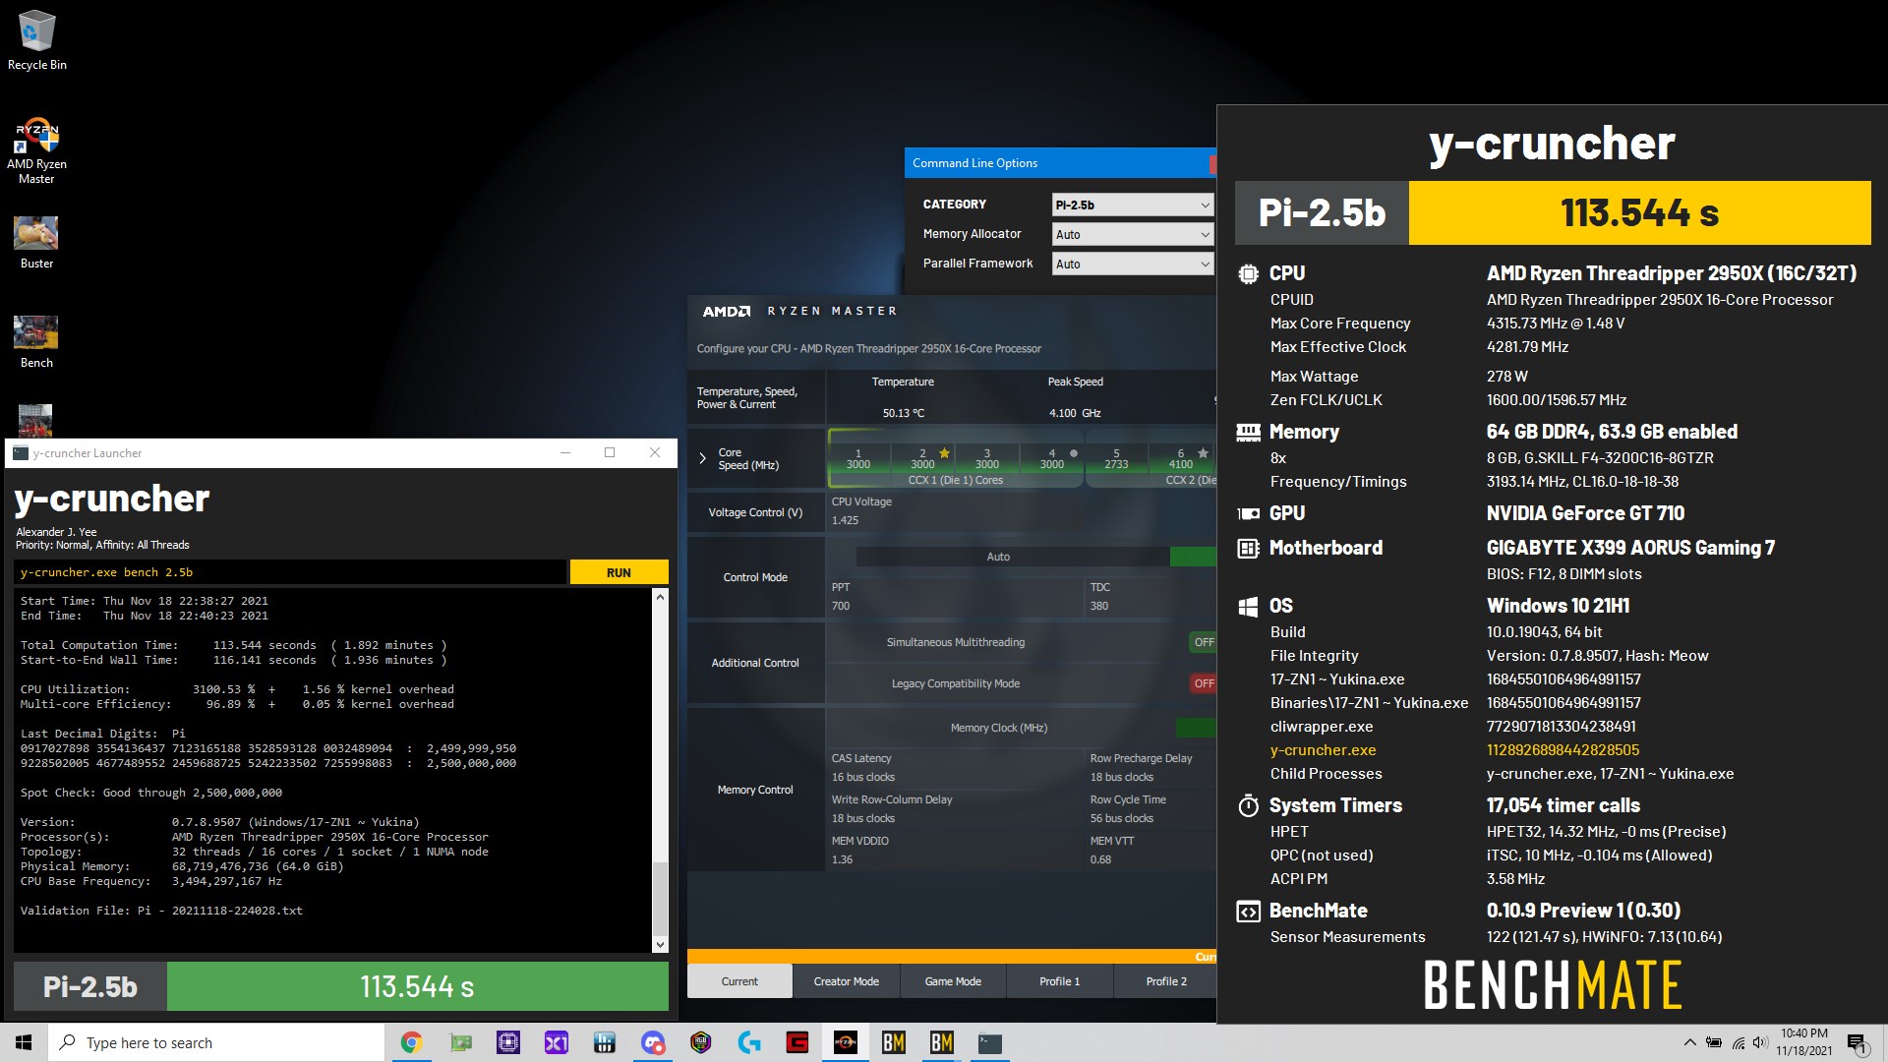Open the volume speaker tray icon
Image resolution: width=1888 pixels, height=1062 pixels.
(1760, 1042)
